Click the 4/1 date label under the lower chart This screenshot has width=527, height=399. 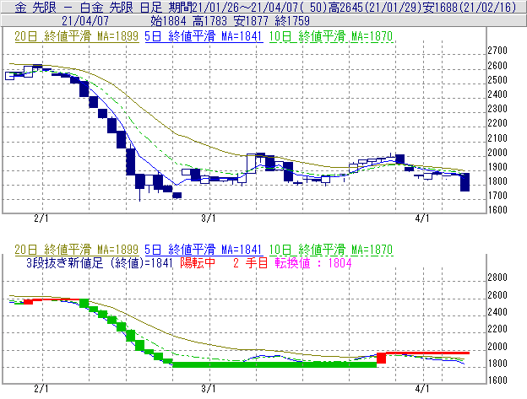(x=422, y=389)
